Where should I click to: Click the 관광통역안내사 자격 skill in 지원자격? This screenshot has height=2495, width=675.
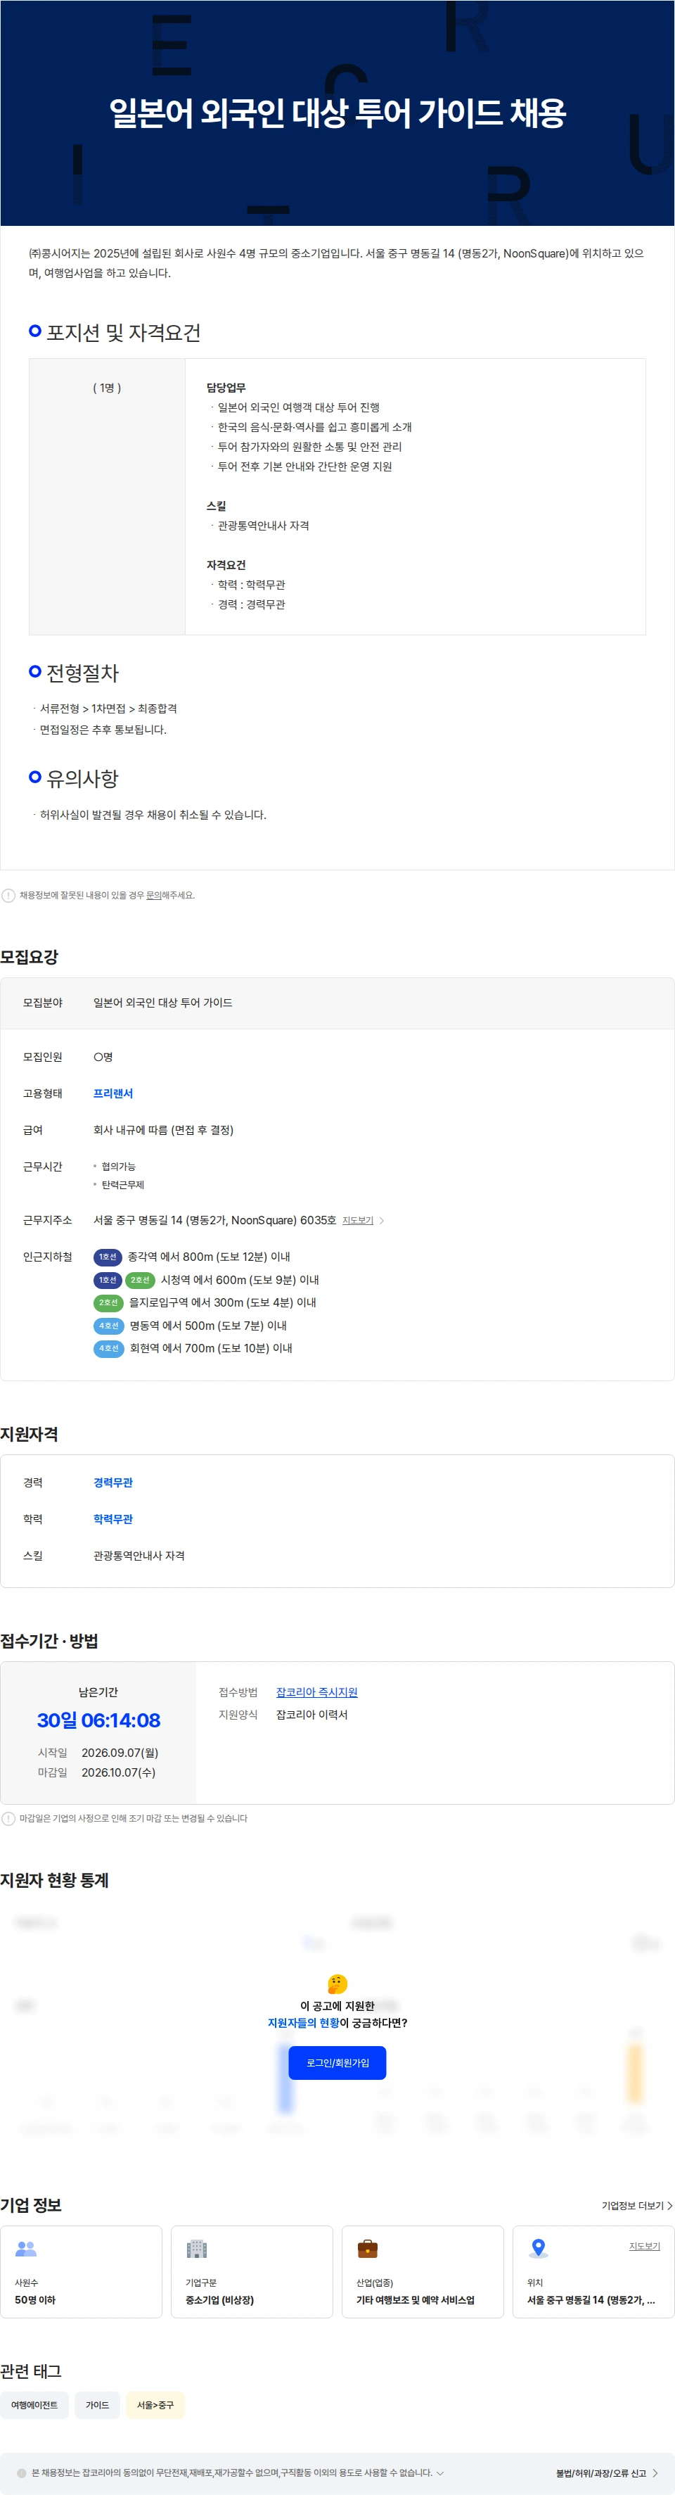(139, 1556)
